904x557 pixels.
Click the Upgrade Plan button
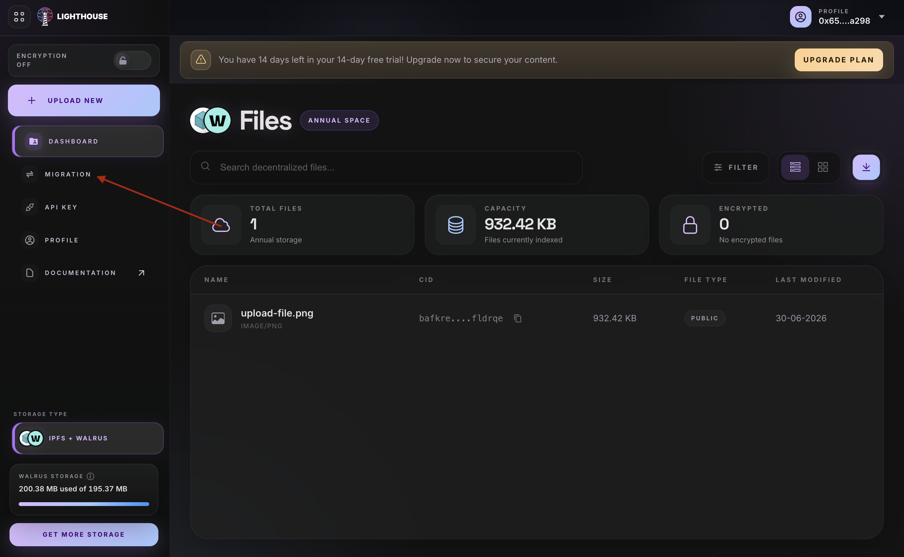tap(838, 60)
